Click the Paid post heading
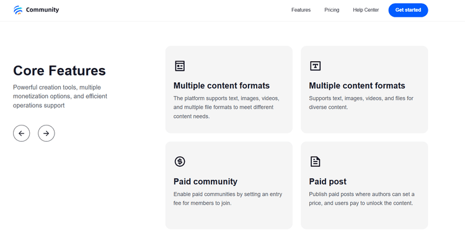The image size is (465, 238). [328, 181]
